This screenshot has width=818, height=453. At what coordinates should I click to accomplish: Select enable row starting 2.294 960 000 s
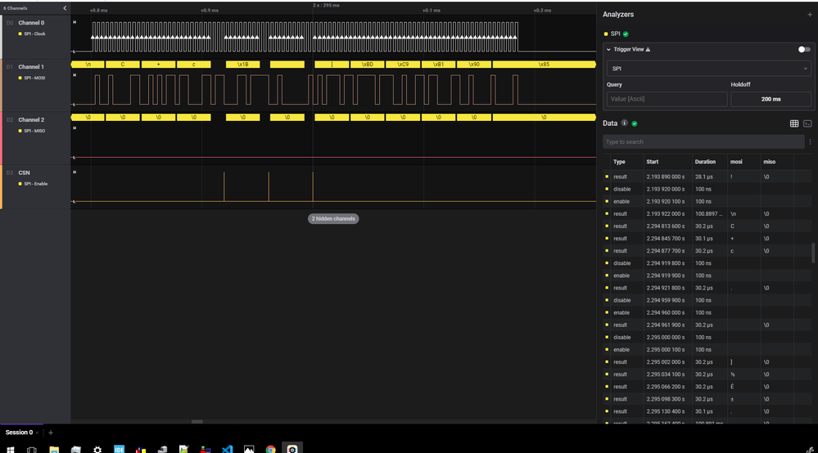click(707, 313)
